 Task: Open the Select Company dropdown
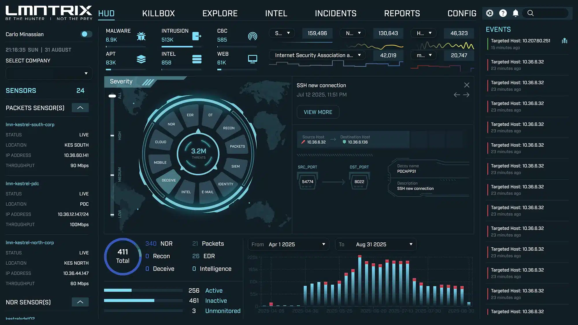49,73
